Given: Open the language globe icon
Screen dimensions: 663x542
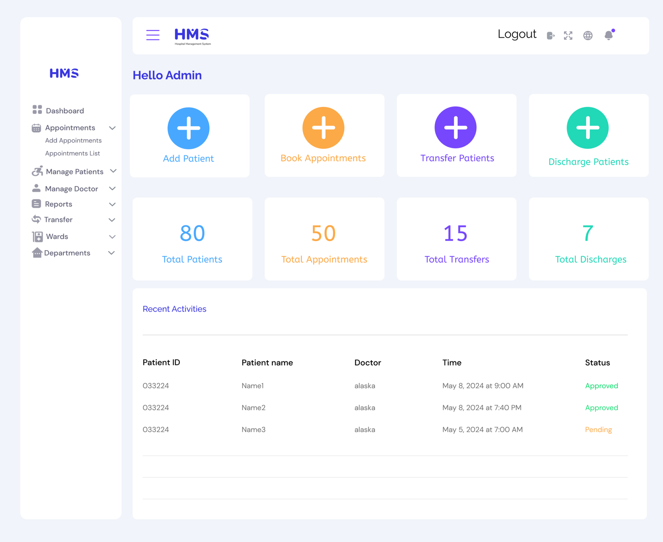Looking at the screenshot, I should pos(588,36).
